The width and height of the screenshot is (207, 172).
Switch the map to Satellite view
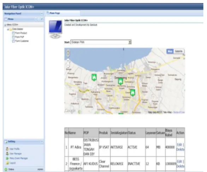click(x=179, y=51)
